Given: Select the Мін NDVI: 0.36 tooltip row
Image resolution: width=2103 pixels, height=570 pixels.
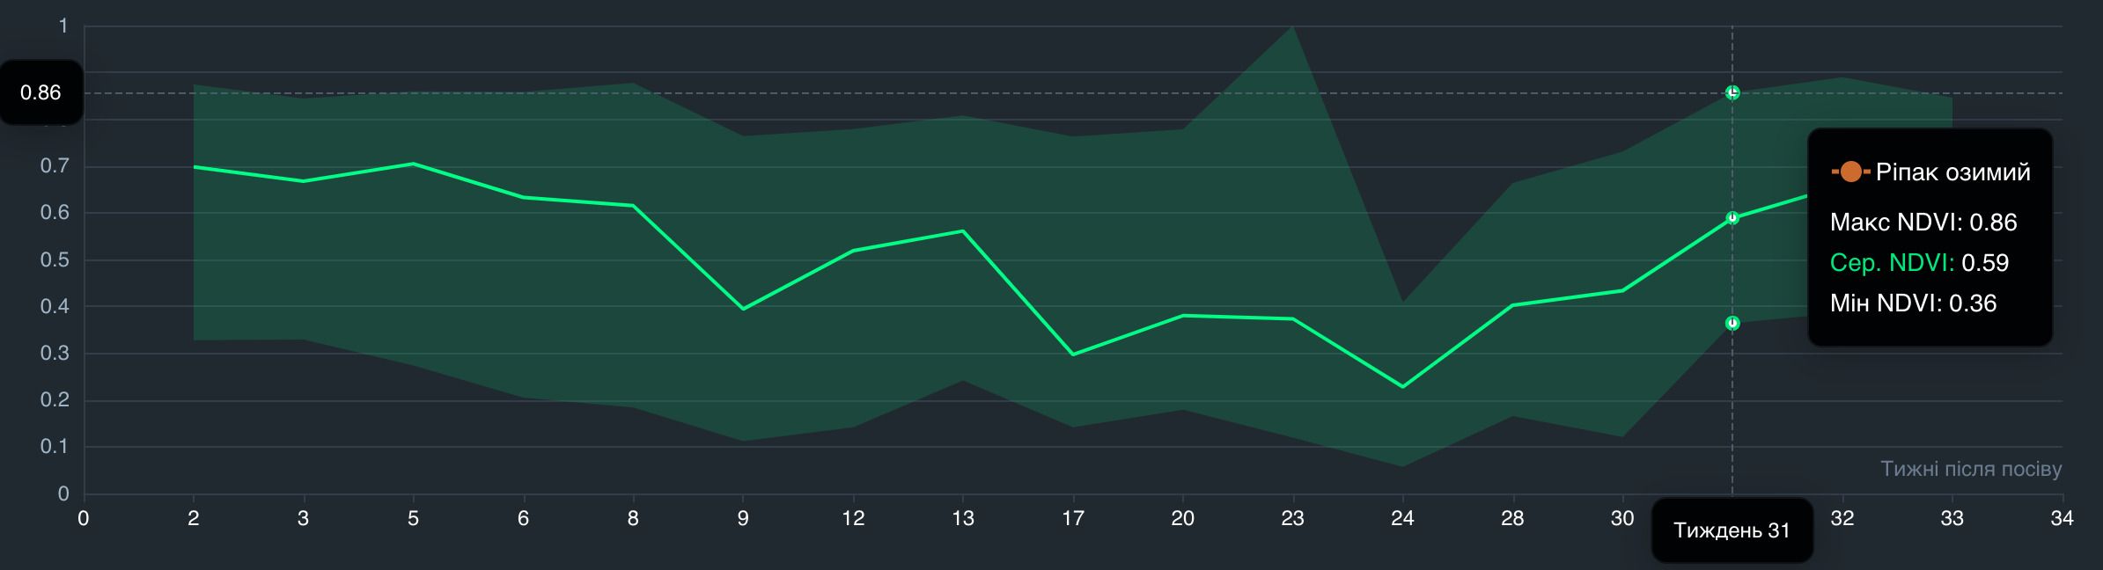Looking at the screenshot, I should pos(1912,303).
